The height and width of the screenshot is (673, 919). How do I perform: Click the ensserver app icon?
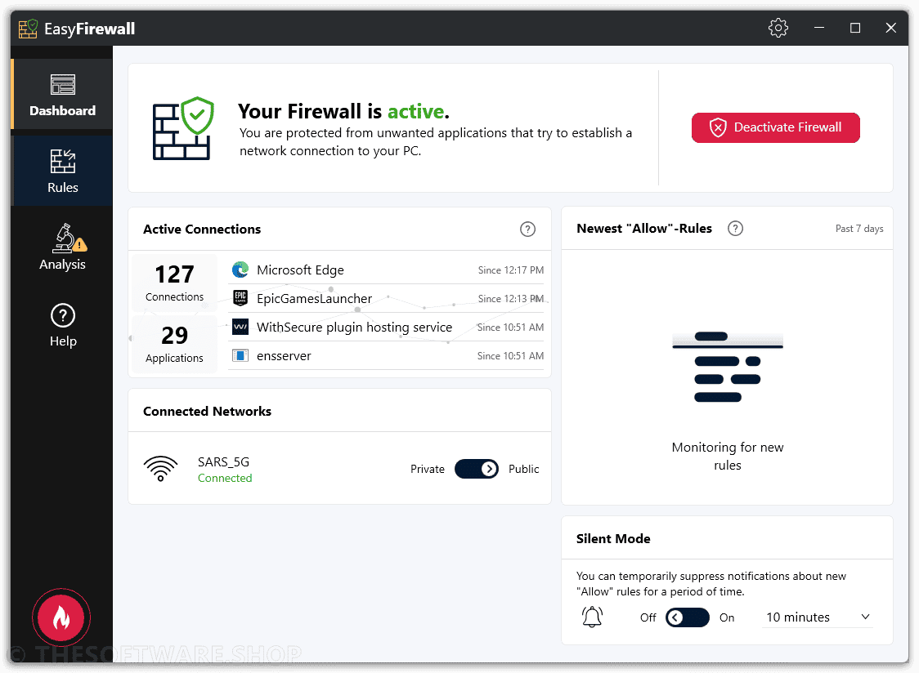click(x=240, y=355)
